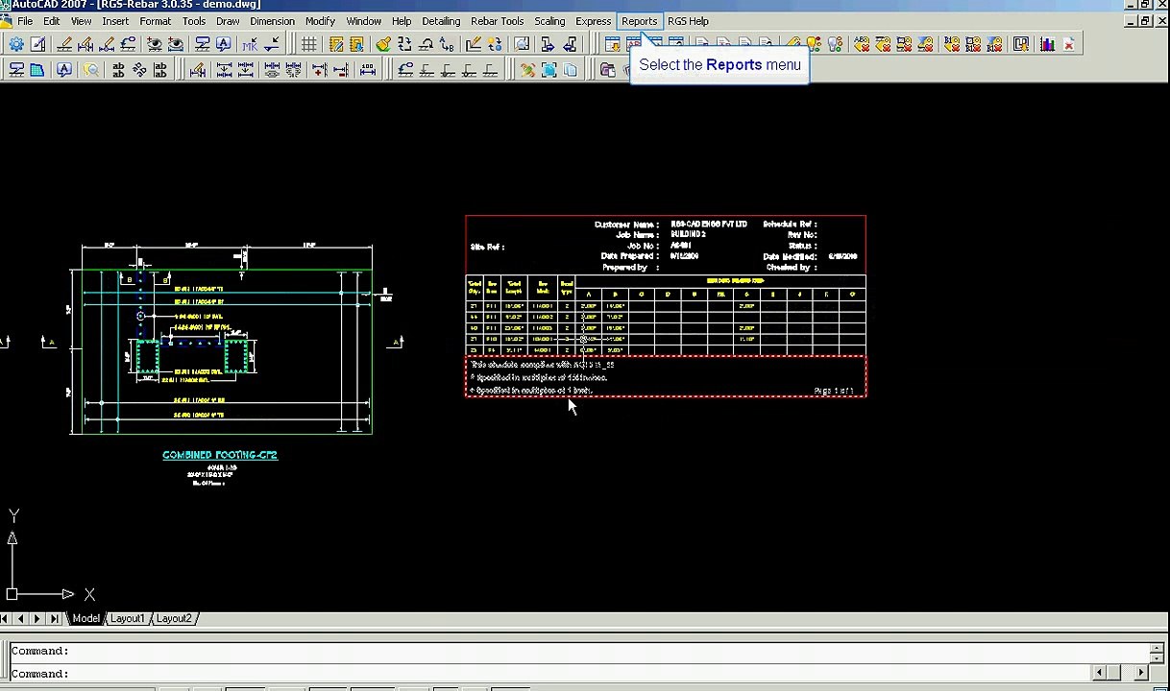
Task: Click the rightmost ab text icon, second row
Action: coord(159,69)
